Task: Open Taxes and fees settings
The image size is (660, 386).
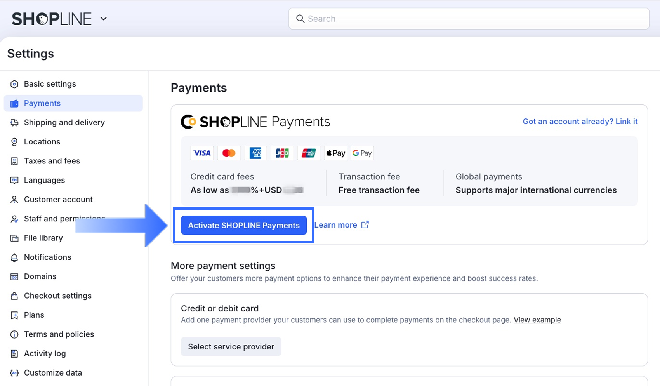Action: (52, 161)
